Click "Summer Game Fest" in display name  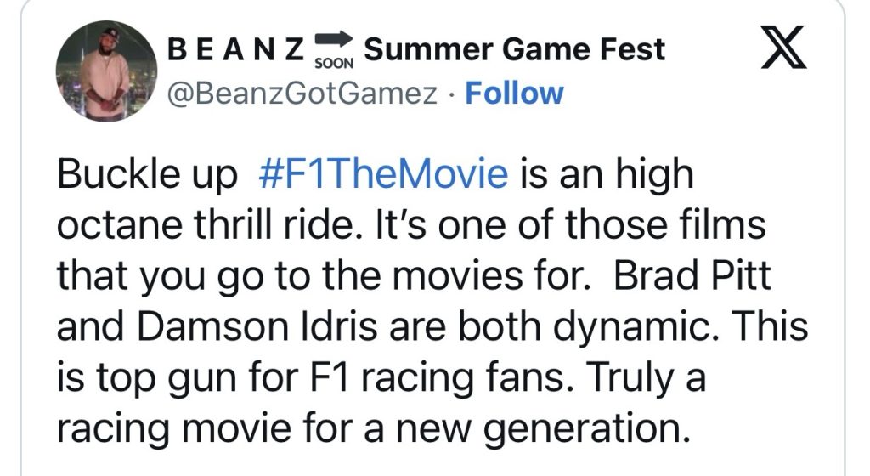coord(514,50)
